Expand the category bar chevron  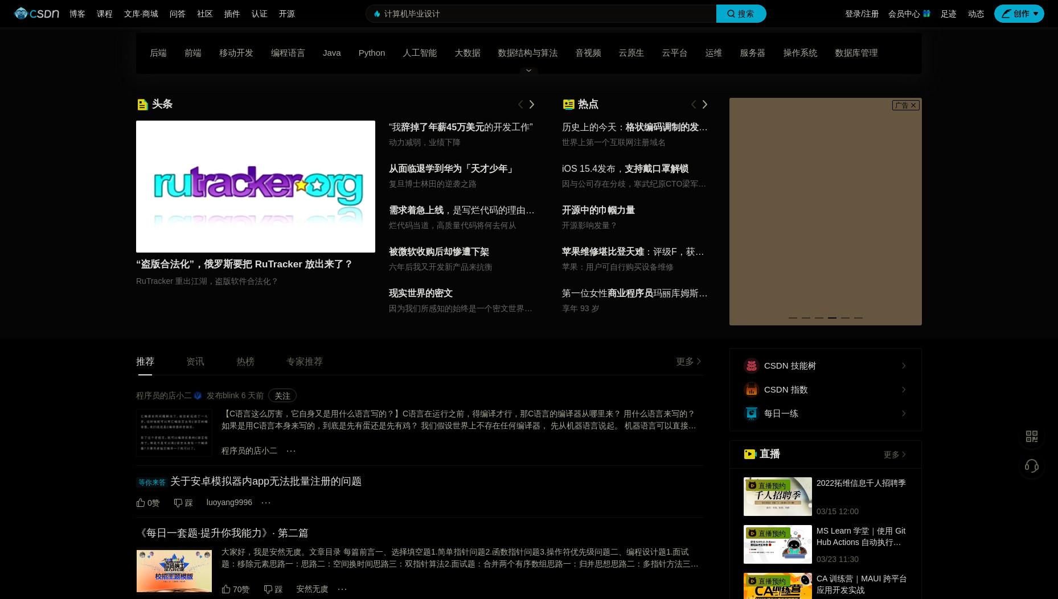(x=528, y=71)
